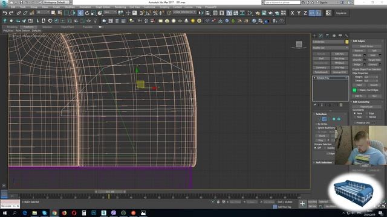387x217 pixels.
Task: Activate the Select and Rotate tool
Action: (87, 13)
